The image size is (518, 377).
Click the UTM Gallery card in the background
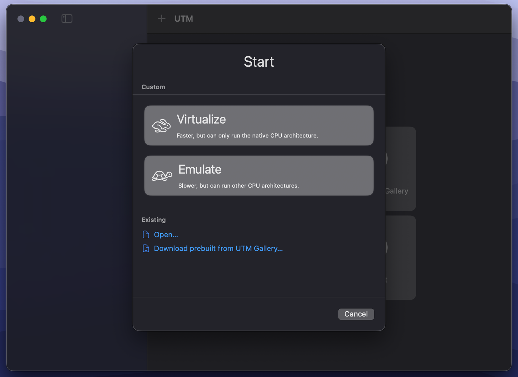coord(399,169)
